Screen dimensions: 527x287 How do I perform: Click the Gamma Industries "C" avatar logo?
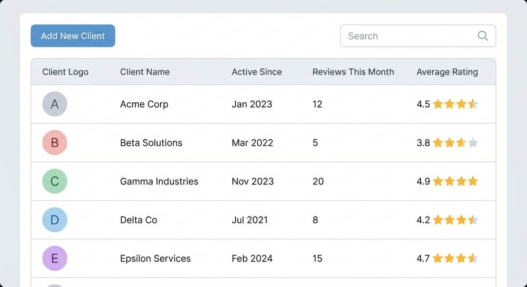[x=54, y=181]
